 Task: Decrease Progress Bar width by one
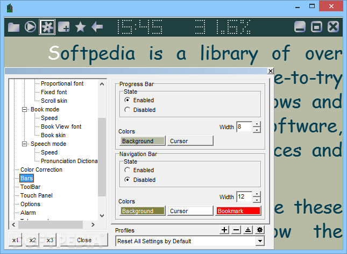[x=257, y=130]
